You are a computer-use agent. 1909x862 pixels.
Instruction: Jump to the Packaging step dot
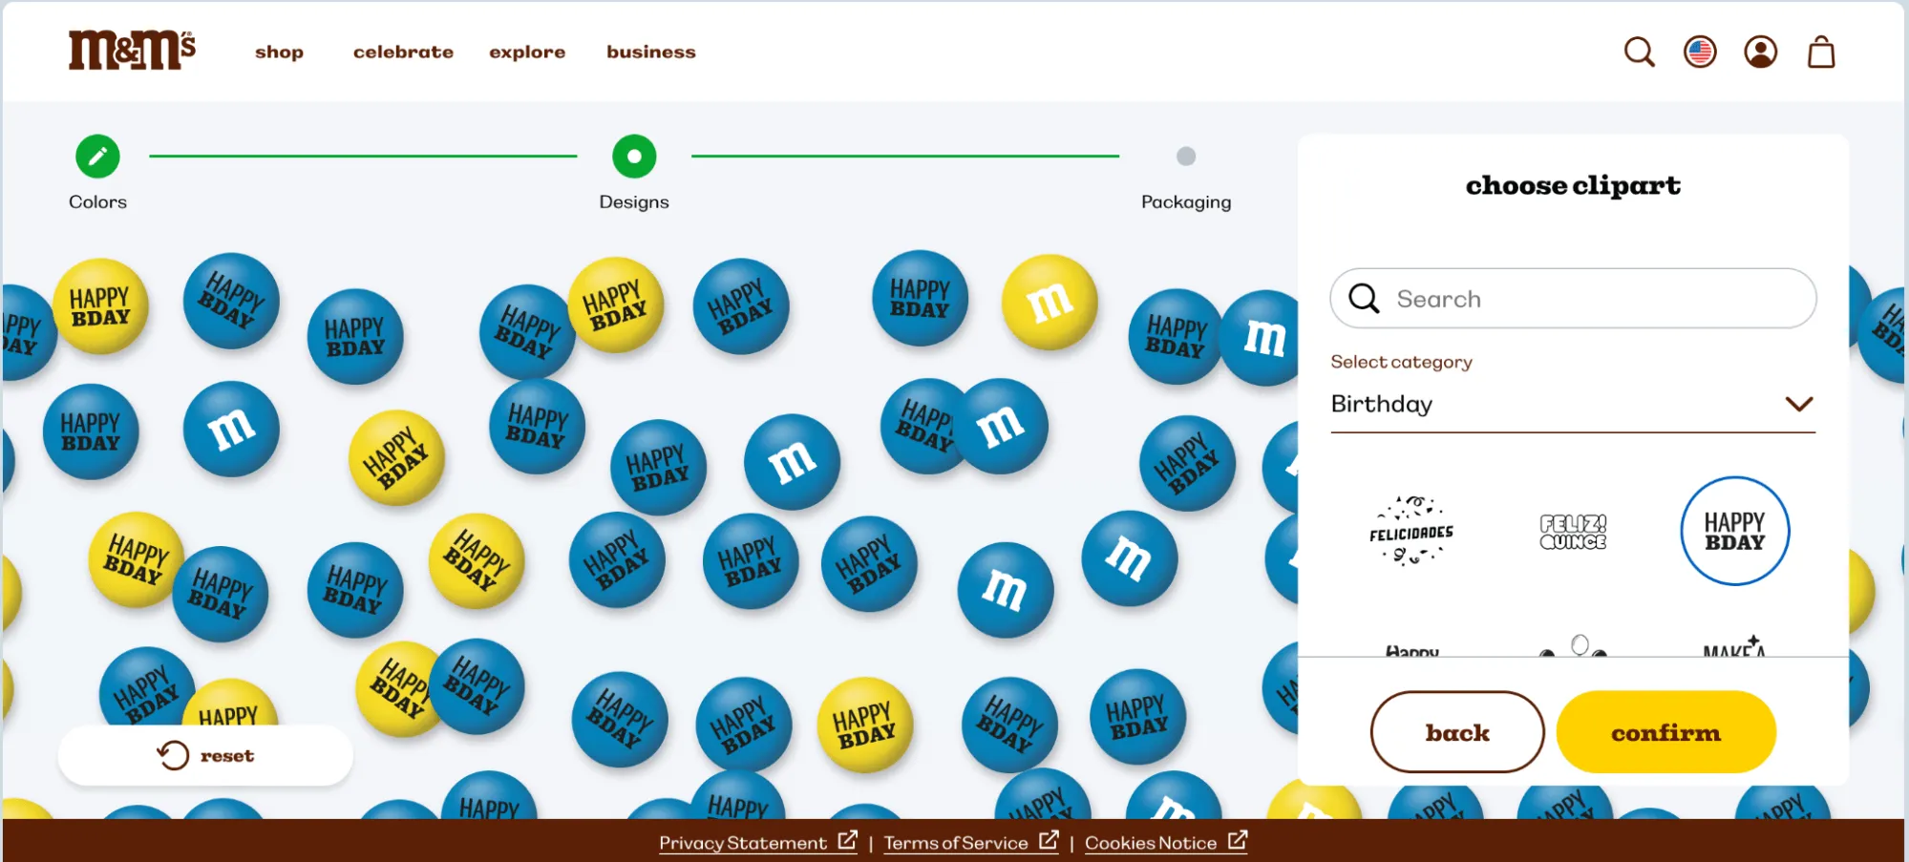pos(1186,157)
